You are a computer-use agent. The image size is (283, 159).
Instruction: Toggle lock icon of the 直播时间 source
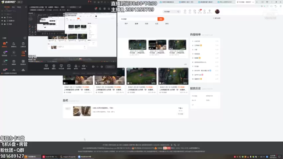click(x=5, y=21)
